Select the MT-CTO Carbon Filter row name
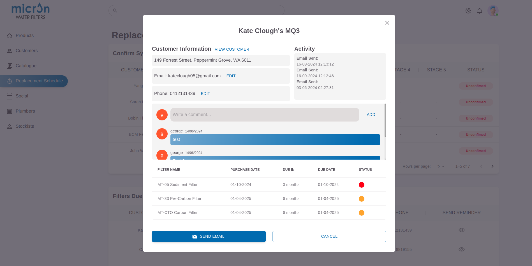This screenshot has height=266, width=532. pos(177,213)
